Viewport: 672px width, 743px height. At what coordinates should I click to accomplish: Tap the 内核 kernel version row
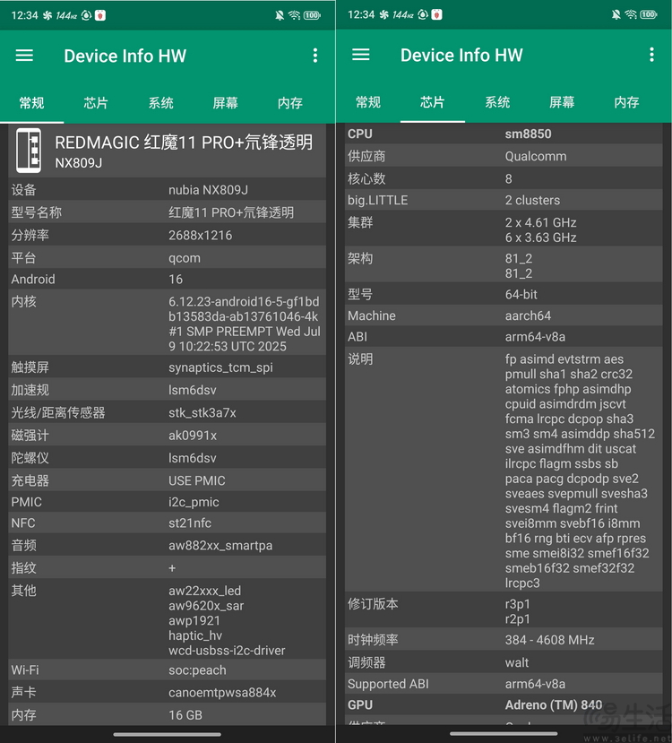tap(168, 324)
